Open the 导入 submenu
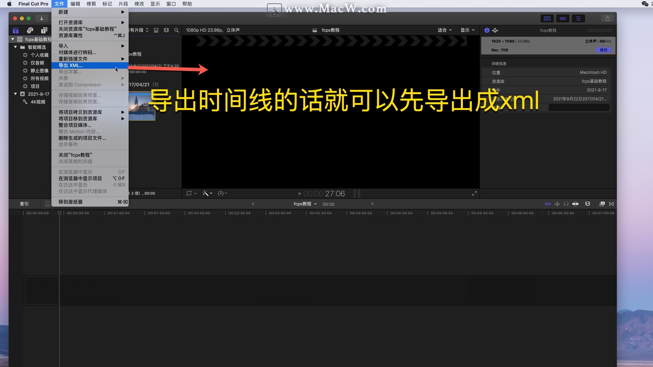 90,46
